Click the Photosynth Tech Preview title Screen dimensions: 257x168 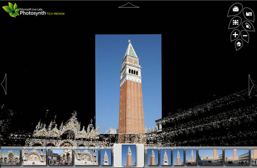[x=42, y=13]
